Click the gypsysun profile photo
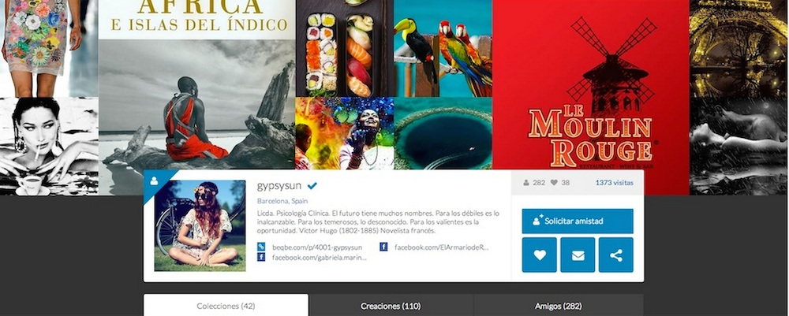 point(200,225)
